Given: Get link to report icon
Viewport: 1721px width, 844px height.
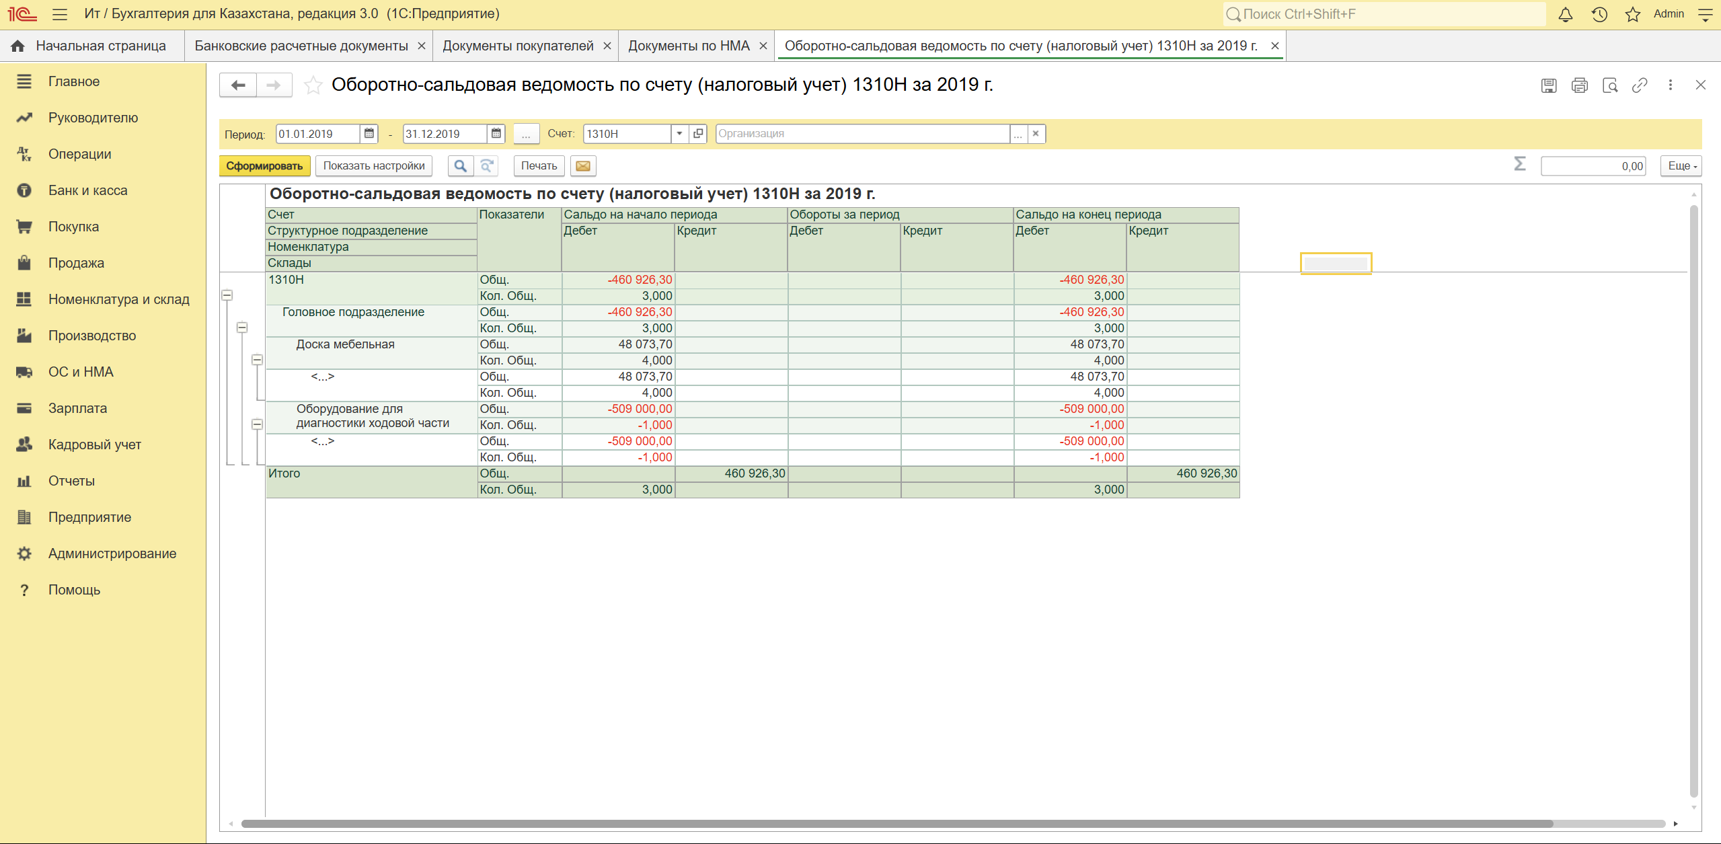Looking at the screenshot, I should click(x=1640, y=85).
